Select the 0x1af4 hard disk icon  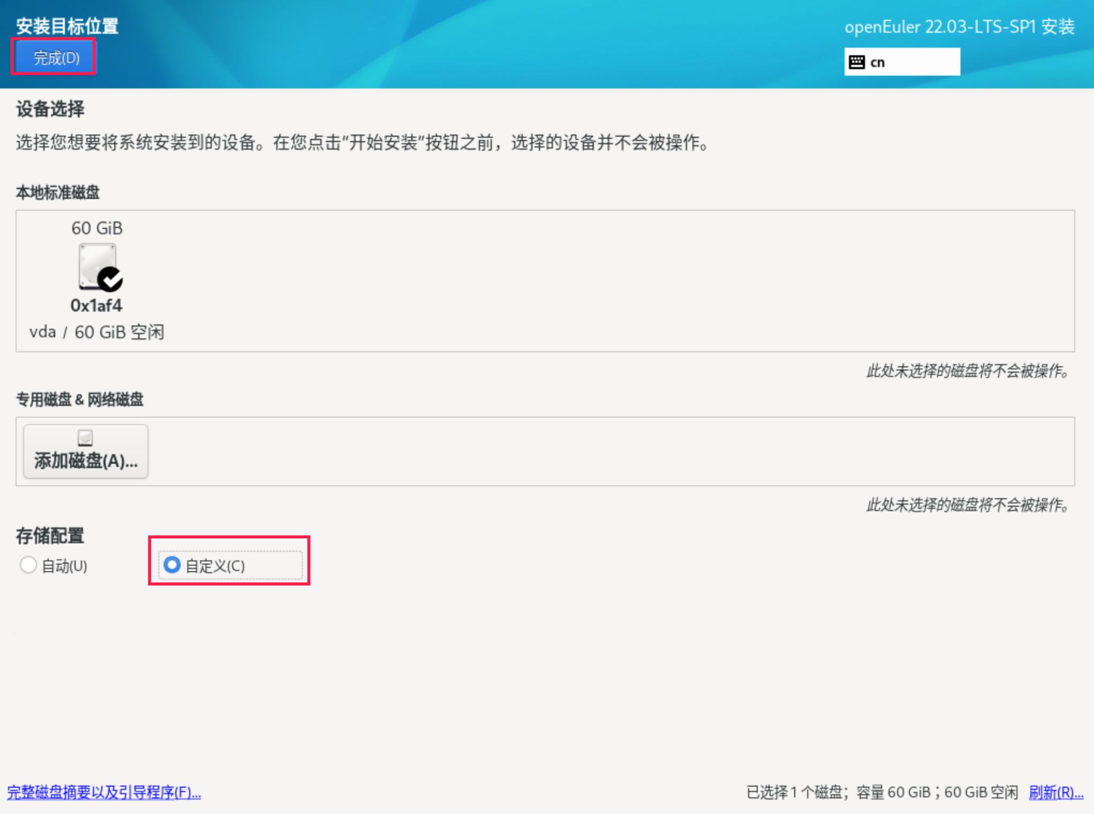pyautogui.click(x=96, y=265)
